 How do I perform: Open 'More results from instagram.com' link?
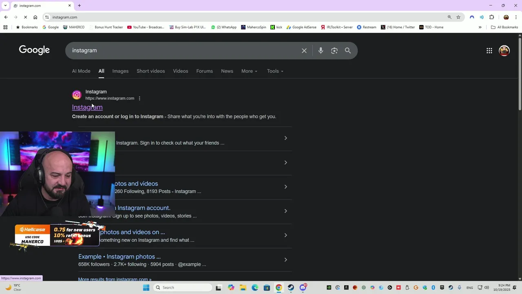click(115, 279)
